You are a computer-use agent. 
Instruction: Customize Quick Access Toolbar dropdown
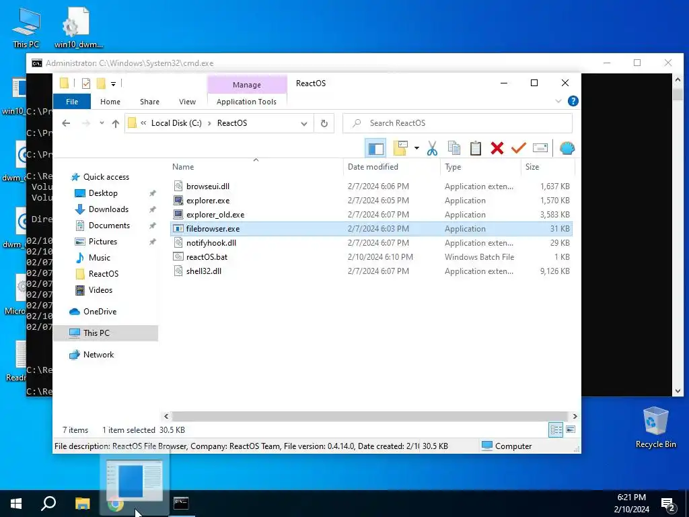(113, 83)
